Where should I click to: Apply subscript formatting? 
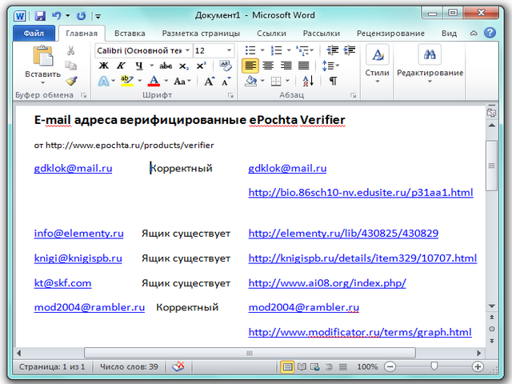pyautogui.click(x=184, y=66)
